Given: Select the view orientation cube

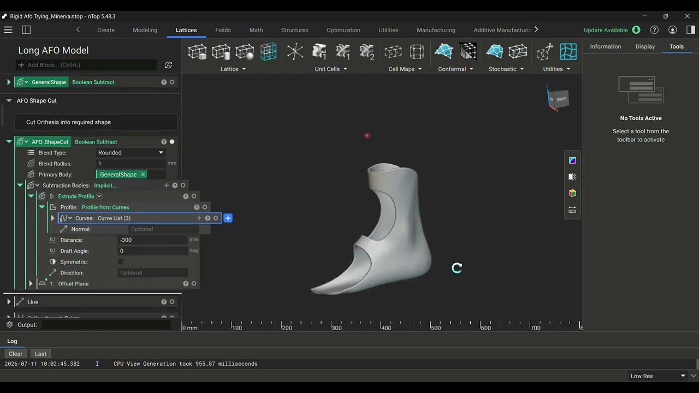Looking at the screenshot, I should pyautogui.click(x=558, y=99).
